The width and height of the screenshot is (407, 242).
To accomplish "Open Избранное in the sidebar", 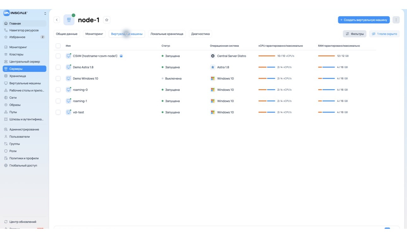I will [25, 37].
